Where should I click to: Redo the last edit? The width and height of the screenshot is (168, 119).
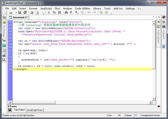point(94,12)
